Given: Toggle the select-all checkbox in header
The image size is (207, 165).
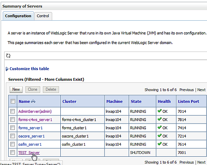Looking at the screenshot, I should 13,101.
